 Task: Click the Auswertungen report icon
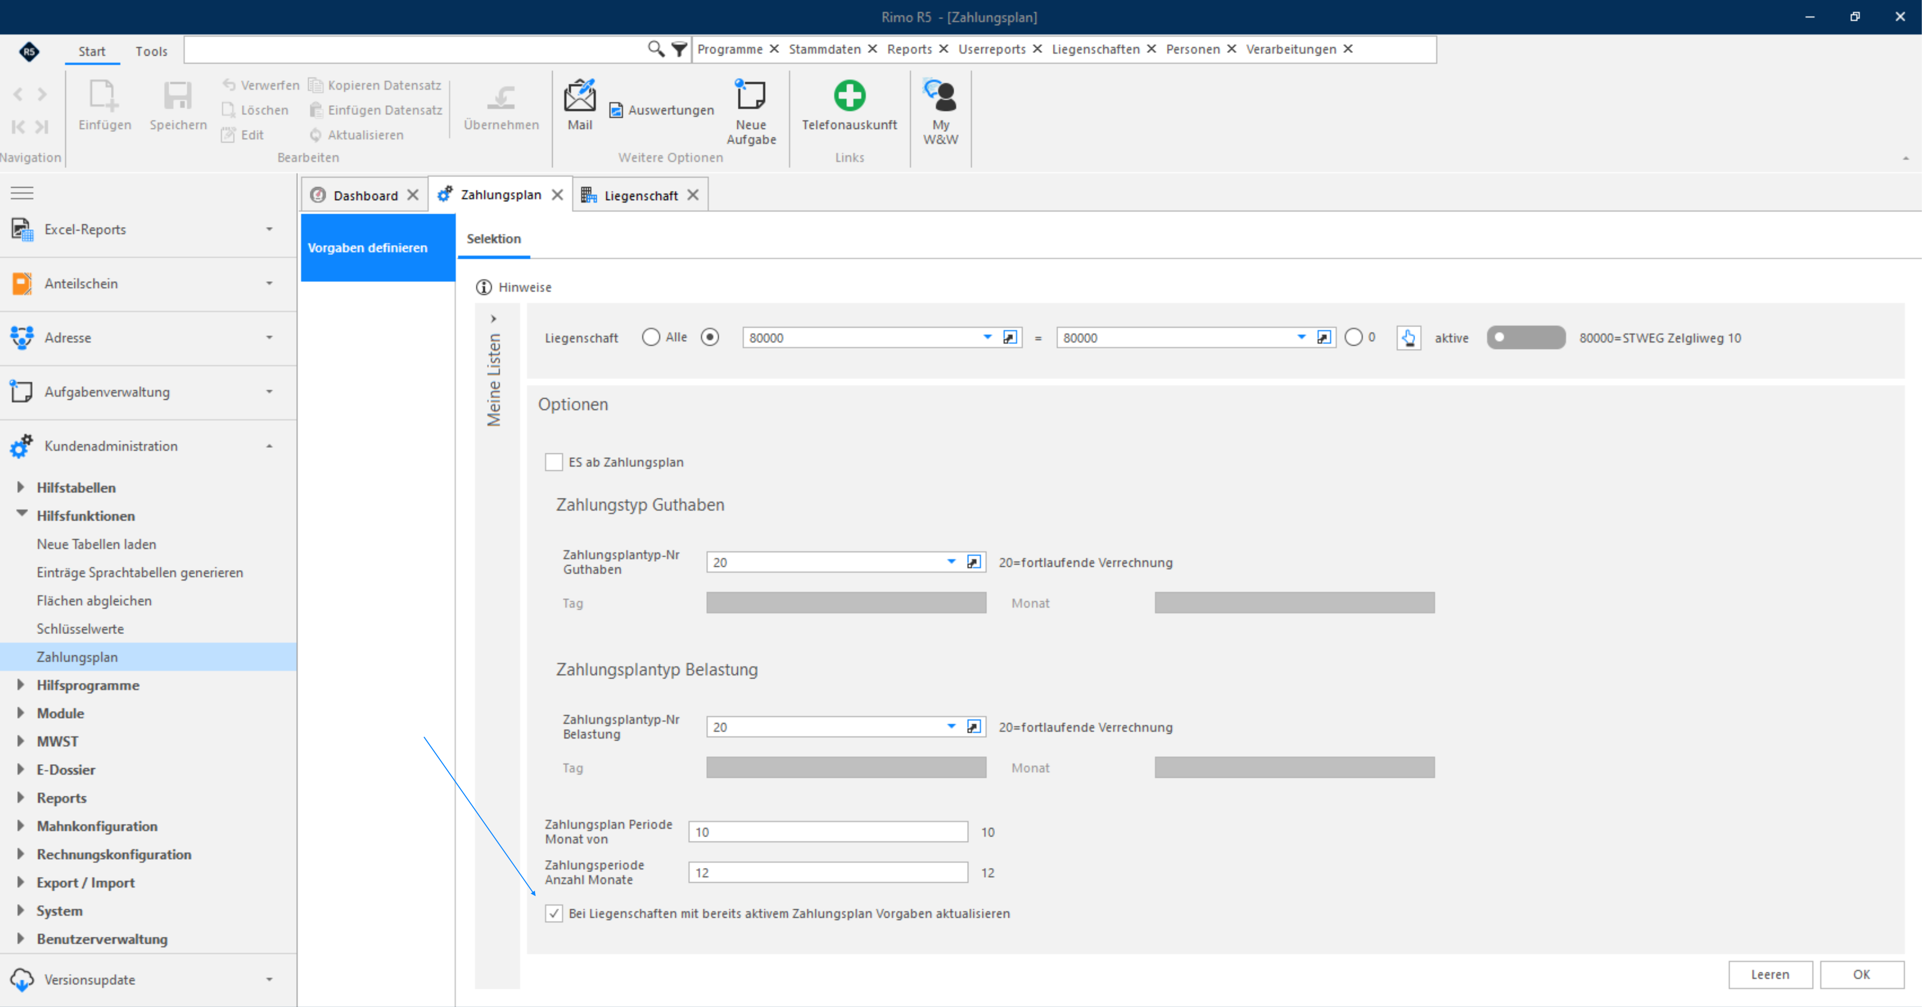click(x=616, y=110)
